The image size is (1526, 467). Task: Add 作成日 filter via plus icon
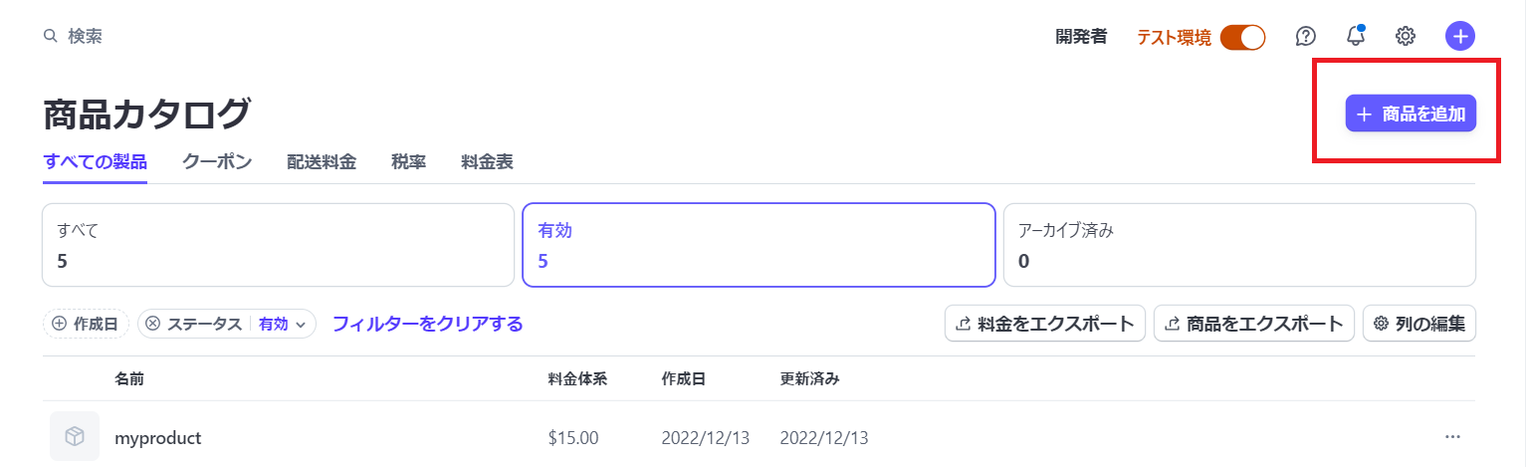pos(60,324)
